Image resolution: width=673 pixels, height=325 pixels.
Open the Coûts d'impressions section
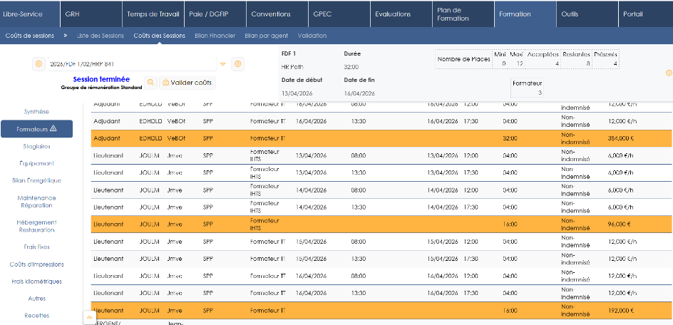click(36, 264)
